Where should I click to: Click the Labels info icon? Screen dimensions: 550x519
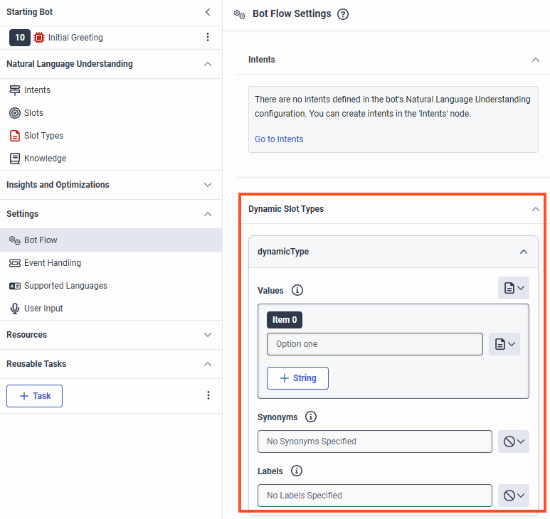[297, 471]
